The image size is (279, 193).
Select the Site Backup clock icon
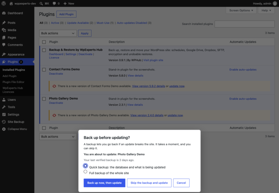[4, 122]
